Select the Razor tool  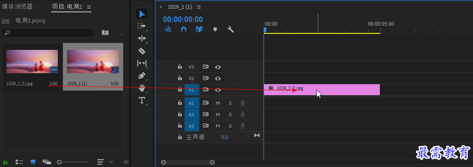(x=142, y=51)
